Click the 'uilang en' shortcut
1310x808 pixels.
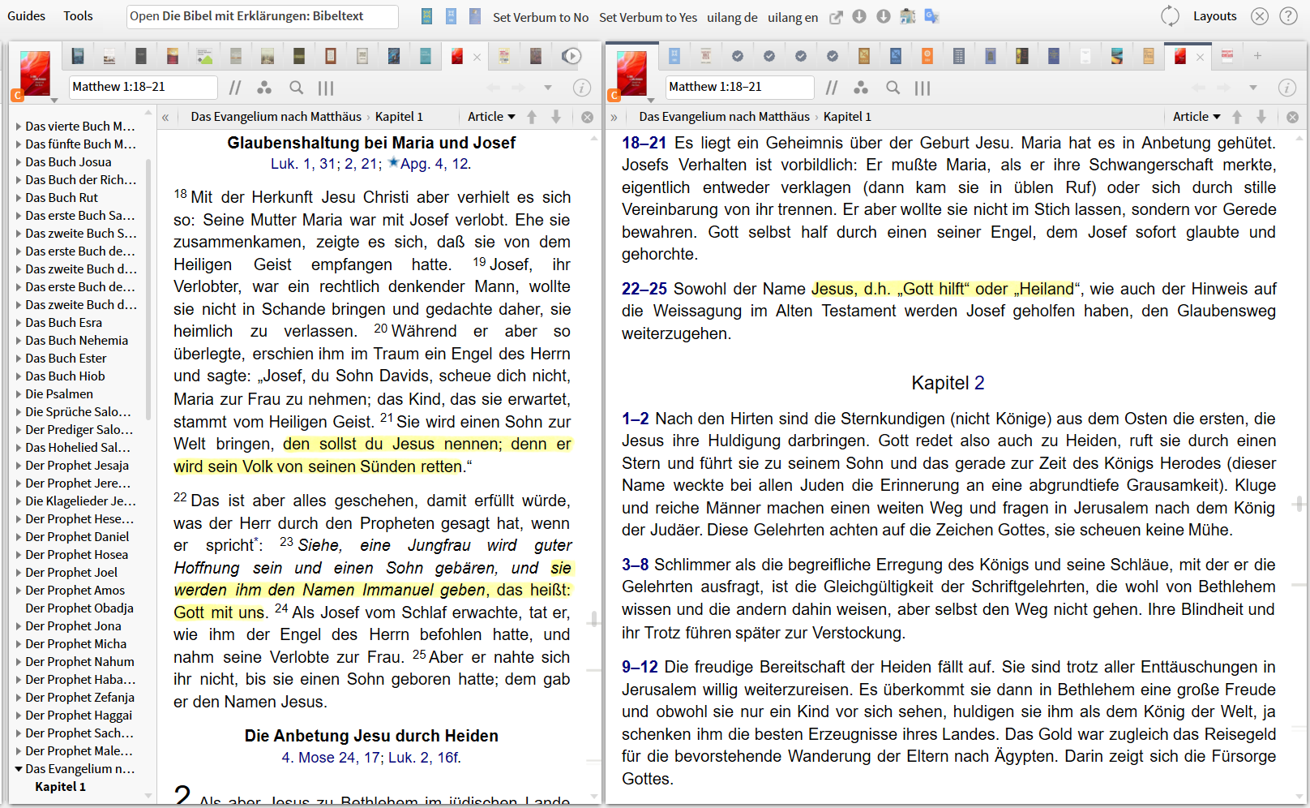[x=793, y=17]
